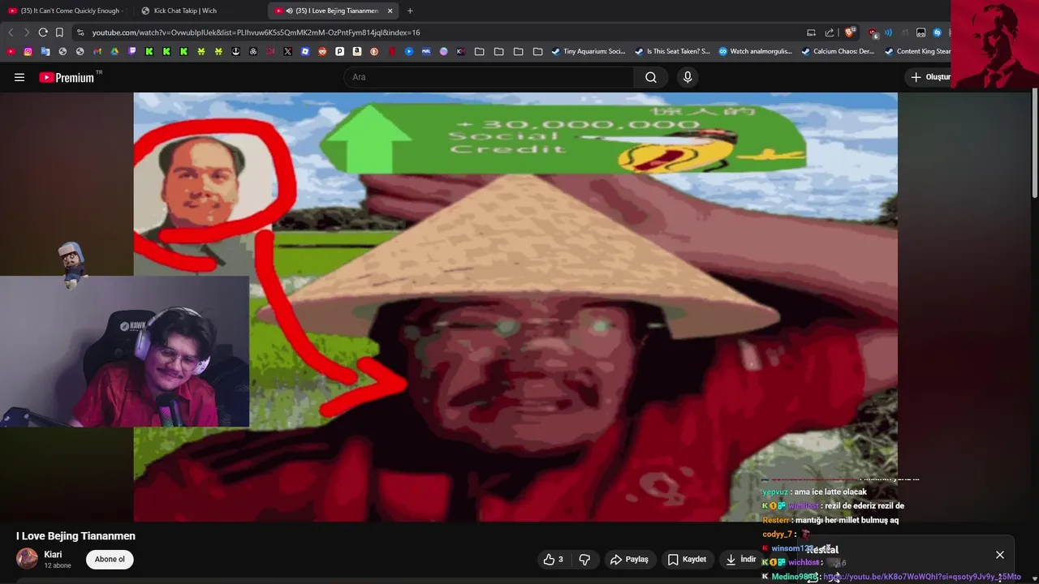The height and width of the screenshot is (584, 1039).
Task: Open the Google Drive bookmark
Action: pyautogui.click(x=114, y=51)
